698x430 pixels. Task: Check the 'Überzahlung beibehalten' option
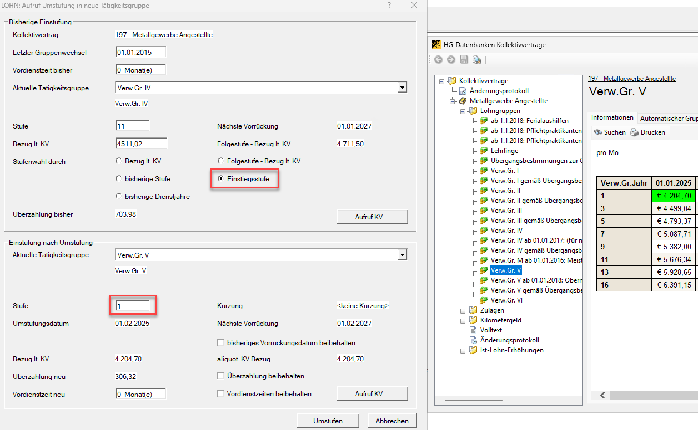click(x=221, y=376)
